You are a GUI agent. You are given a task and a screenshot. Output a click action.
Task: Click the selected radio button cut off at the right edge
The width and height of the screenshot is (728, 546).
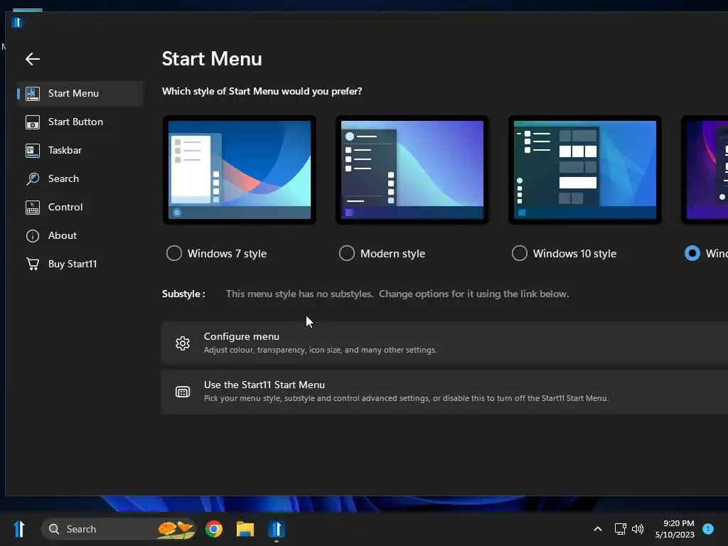coord(692,254)
